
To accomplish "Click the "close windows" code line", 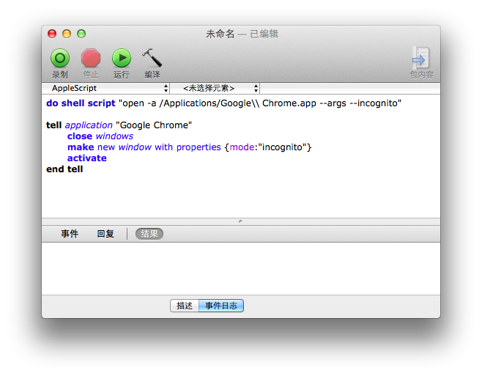I will click(100, 136).
